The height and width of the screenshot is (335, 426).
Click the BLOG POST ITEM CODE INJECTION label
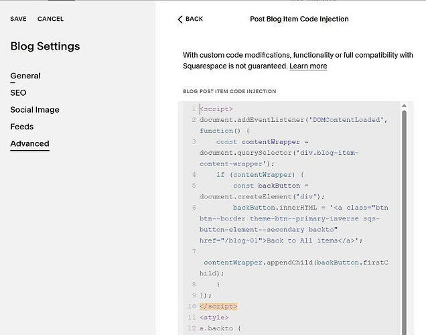(230, 91)
